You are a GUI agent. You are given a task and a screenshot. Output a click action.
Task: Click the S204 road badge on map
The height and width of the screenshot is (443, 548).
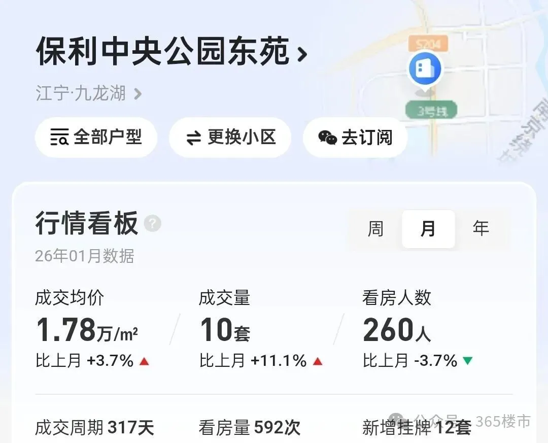coord(428,44)
